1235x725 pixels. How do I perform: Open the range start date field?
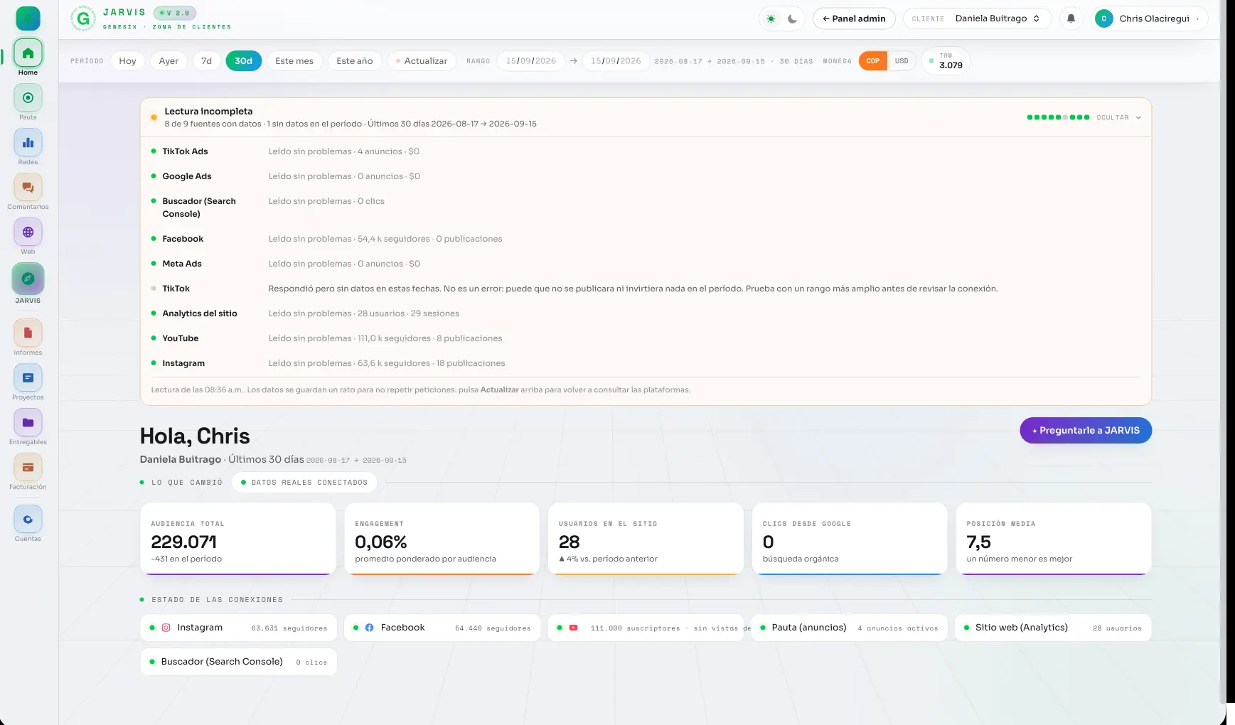pyautogui.click(x=530, y=61)
